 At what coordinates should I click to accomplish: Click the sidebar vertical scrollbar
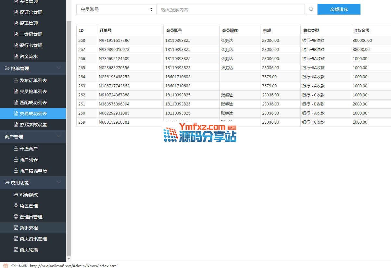point(68,130)
